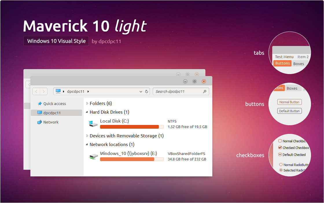Click the Quick access star icon

[x=40, y=104]
